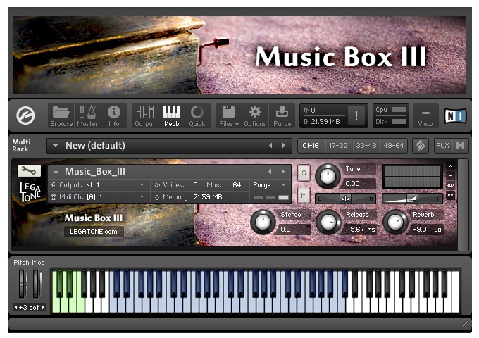Viewport: 479px width, 338px height.
Task: Open the Midi Ch dropdown
Action: pyautogui.click(x=98, y=197)
